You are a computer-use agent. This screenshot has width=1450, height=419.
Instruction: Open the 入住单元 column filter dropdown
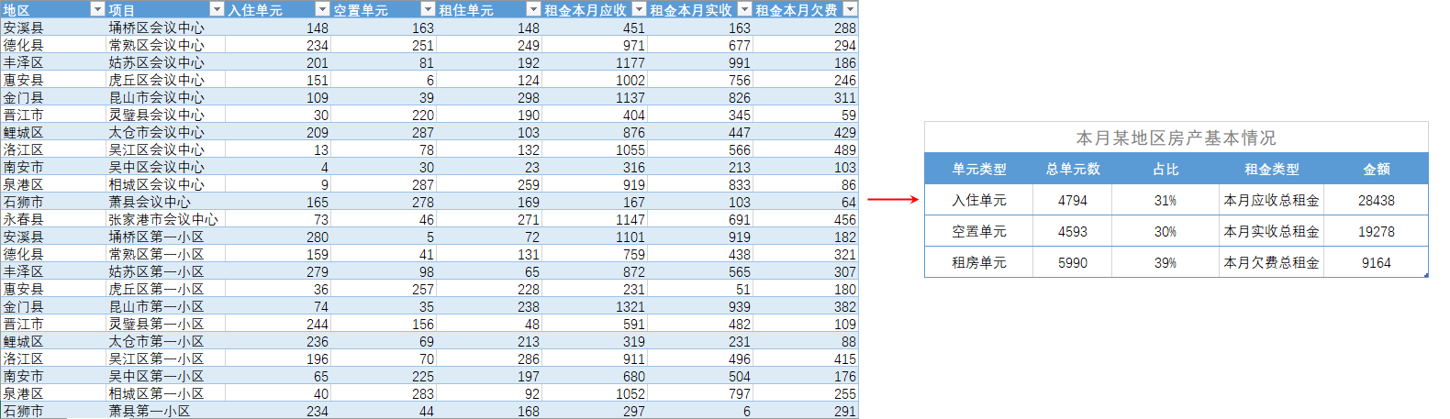point(322,9)
